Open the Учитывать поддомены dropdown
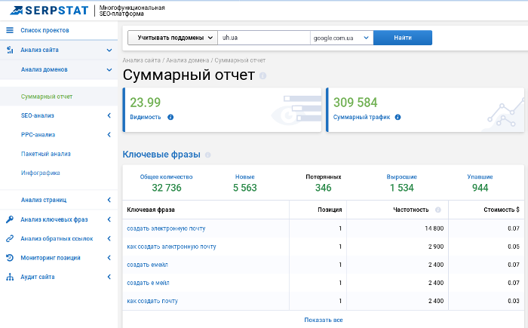The height and width of the screenshot is (328, 528). pos(173,38)
